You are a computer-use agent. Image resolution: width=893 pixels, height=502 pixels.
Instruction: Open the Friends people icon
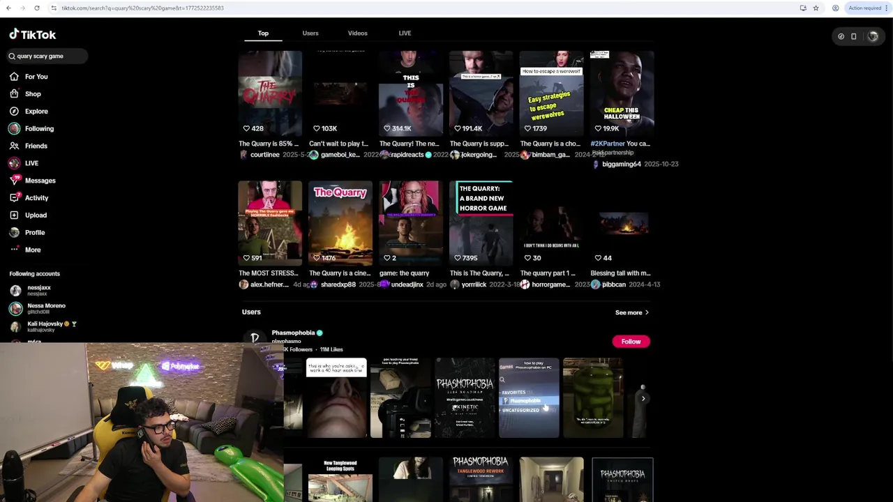point(14,146)
